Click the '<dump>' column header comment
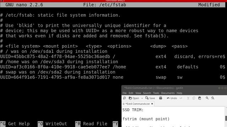 pyautogui.click(x=158, y=46)
